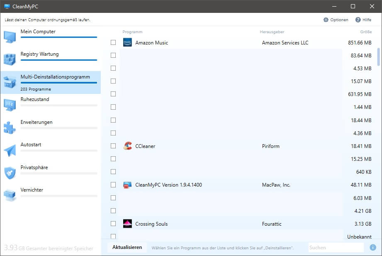Click the Mein Computer monitor icon
382x256 pixels.
(x=10, y=37)
